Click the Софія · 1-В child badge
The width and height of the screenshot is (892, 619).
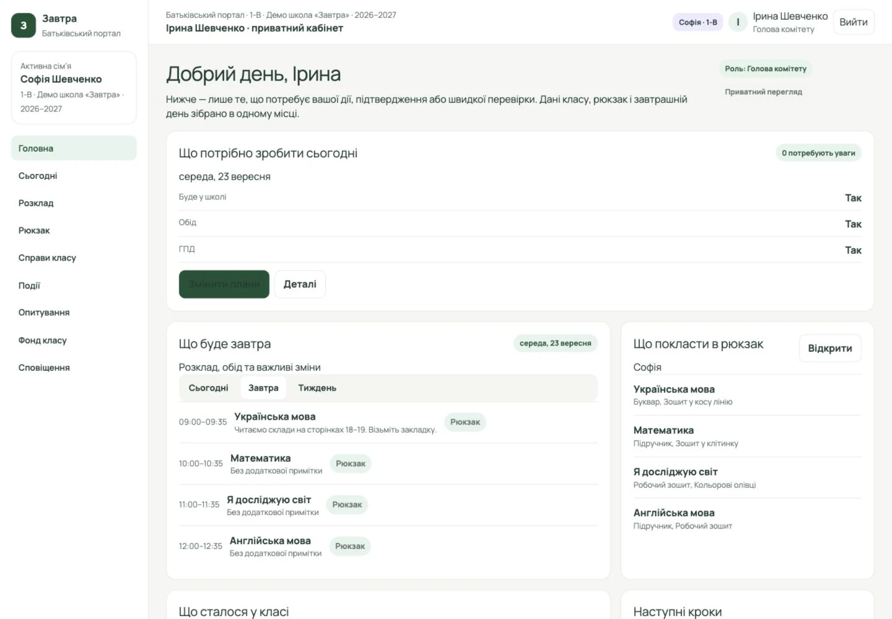[697, 22]
